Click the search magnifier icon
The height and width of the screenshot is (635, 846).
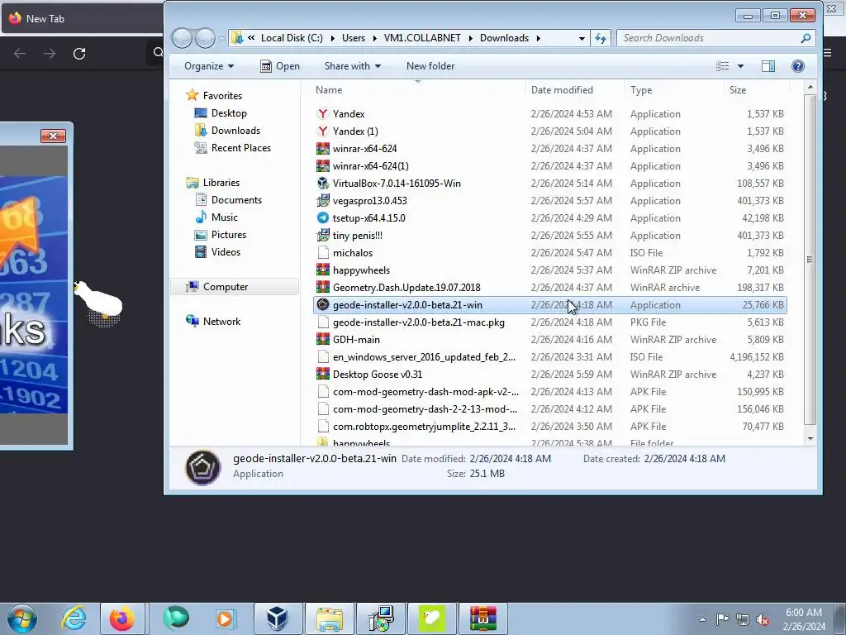click(x=806, y=38)
